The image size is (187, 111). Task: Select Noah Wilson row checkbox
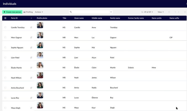tap(5, 78)
